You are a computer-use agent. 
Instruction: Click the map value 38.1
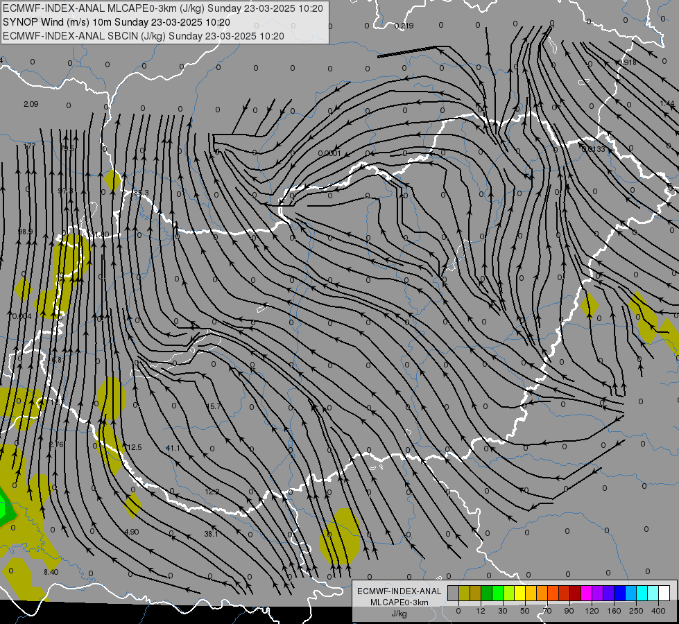tap(212, 534)
